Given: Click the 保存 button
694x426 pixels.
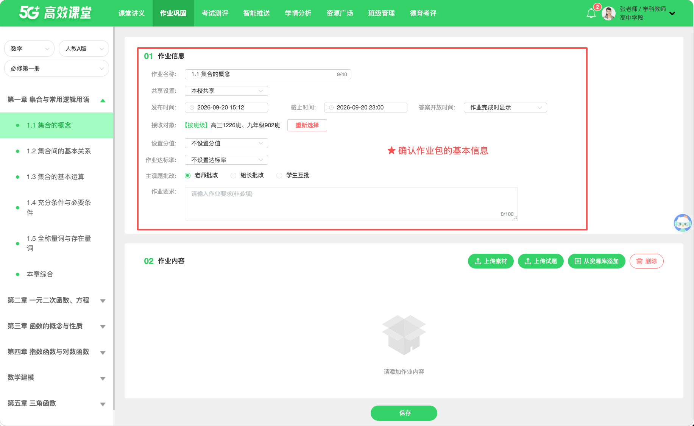Looking at the screenshot, I should coord(404,413).
